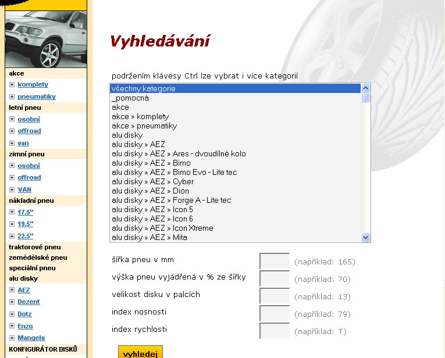The width and height of the screenshot is (445, 358).
Task: Expand the pneumatiky plus icon
Action: [x=12, y=96]
